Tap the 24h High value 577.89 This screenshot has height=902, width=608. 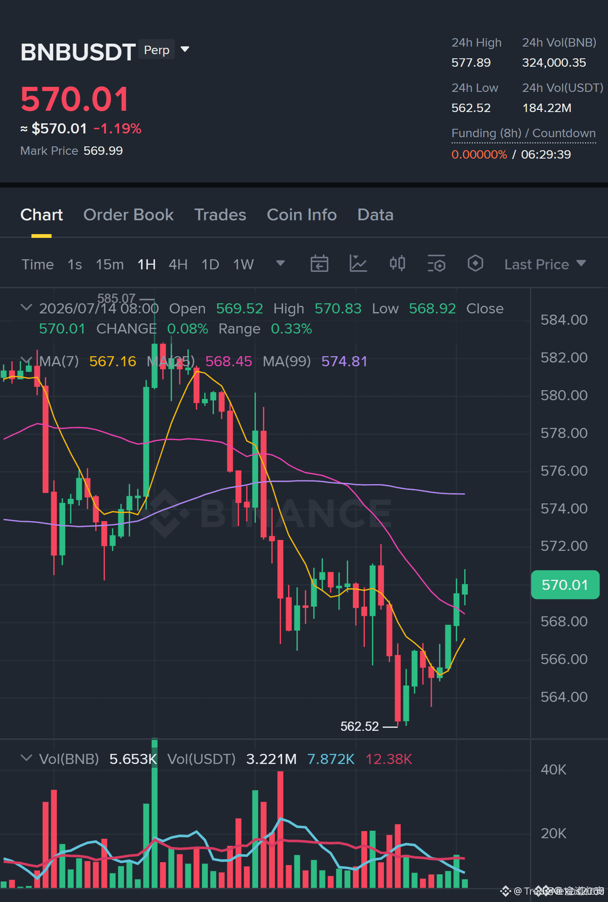pyautogui.click(x=471, y=63)
